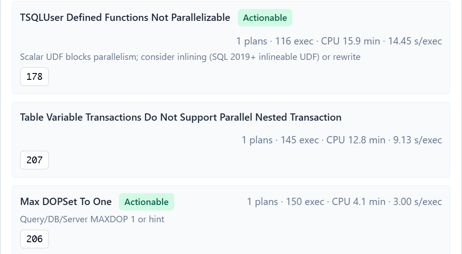Select the 9.13 s/exec value

point(418,140)
